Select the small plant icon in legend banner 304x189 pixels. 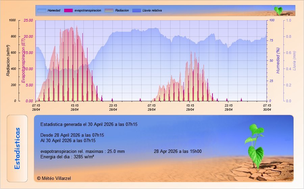278,10
